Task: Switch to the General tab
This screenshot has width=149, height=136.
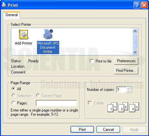Action: point(12,15)
